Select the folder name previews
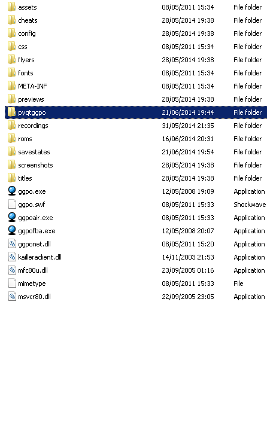267x433 pixels. (31, 99)
